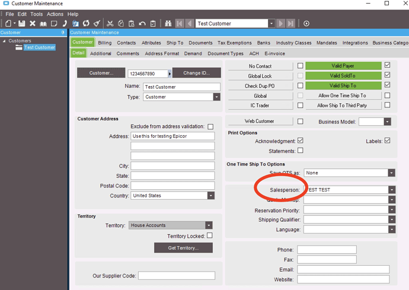The image size is (409, 290).
Task: Open the Salesperson dropdown arrow
Action: pyautogui.click(x=392, y=190)
